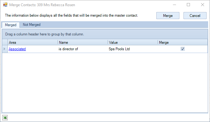
Task: Select the Merged tab
Action: pos(11,25)
